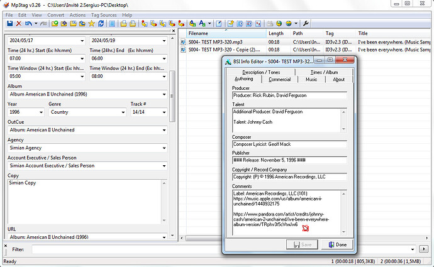The width and height of the screenshot is (434, 267).
Task: Click the Tag Sources globe with arrows icon
Action: 289,24
